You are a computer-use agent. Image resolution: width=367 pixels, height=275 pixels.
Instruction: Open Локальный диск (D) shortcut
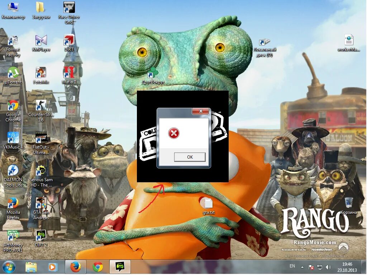(264, 48)
